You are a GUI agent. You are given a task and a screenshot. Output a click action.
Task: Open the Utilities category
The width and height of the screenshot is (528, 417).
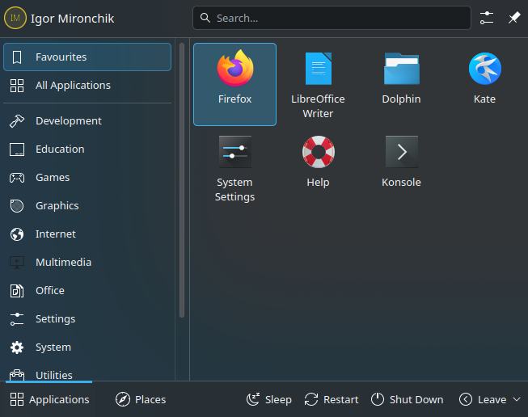(87, 373)
